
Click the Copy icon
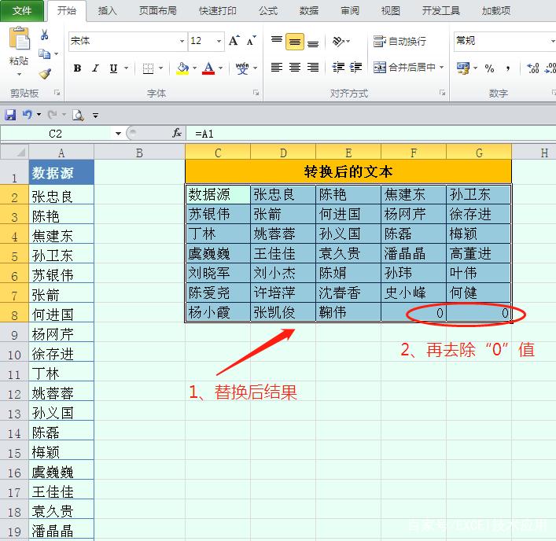click(44, 54)
